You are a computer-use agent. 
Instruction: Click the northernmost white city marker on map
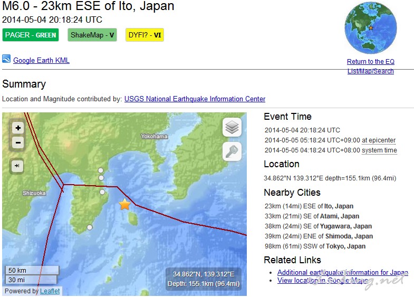pyautogui.click(x=101, y=170)
